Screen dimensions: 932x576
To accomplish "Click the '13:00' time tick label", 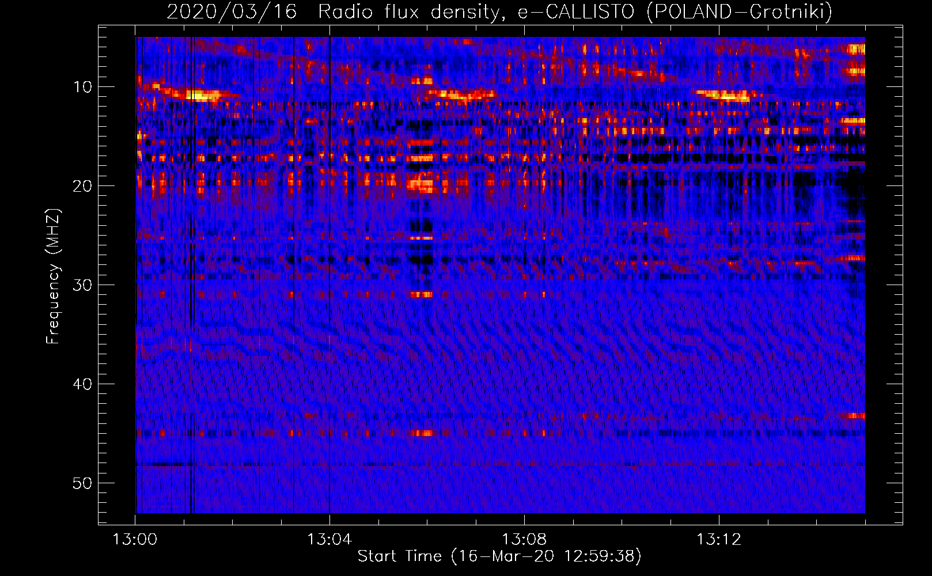I will tap(135, 540).
